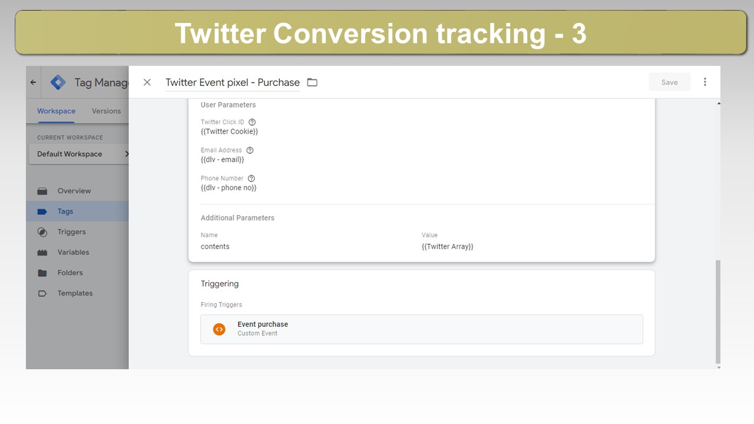
Task: Click help icon beside Twitter Click ID
Action: [x=252, y=122]
